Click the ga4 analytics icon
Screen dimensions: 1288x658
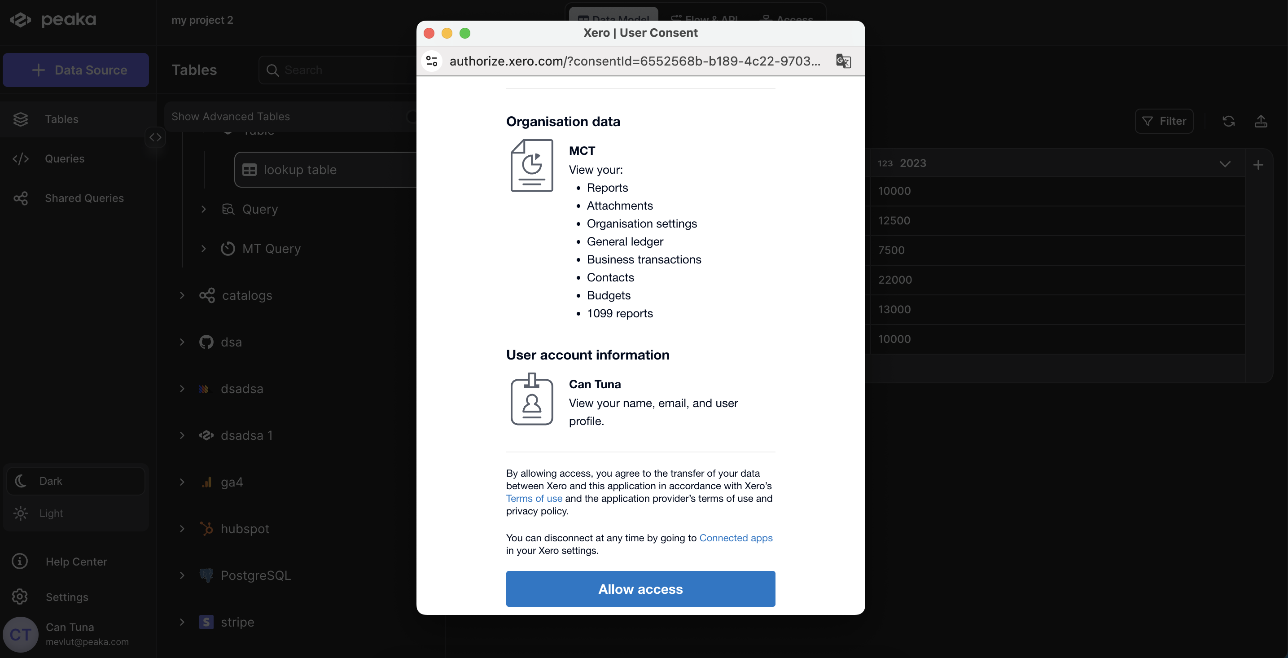pyautogui.click(x=206, y=482)
